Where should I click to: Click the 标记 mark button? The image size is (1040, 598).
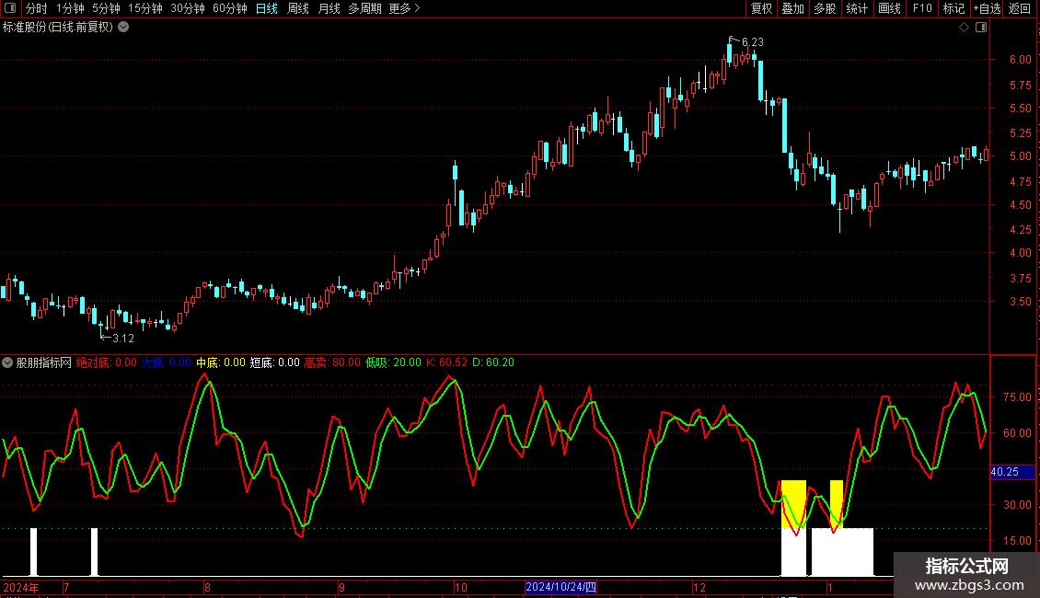pos(953,8)
